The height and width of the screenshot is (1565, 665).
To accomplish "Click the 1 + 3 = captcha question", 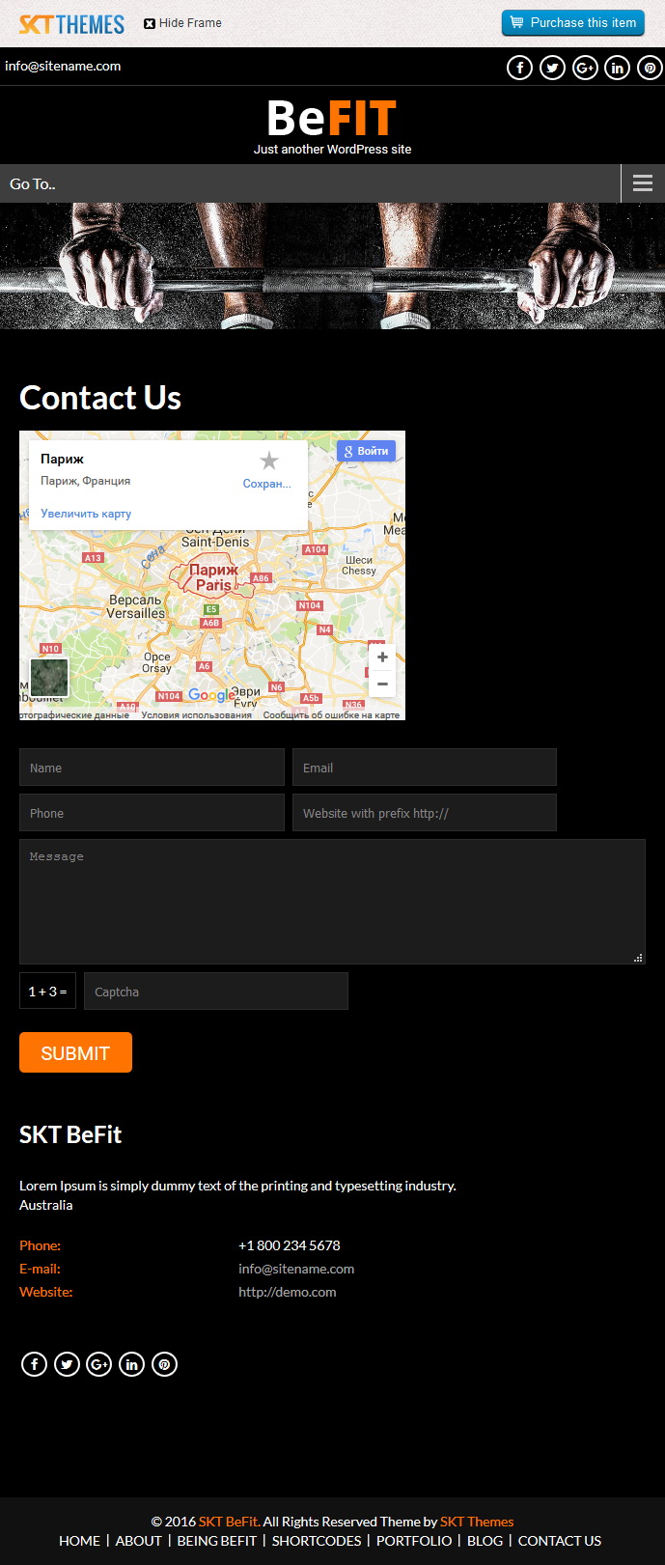I will (47, 992).
